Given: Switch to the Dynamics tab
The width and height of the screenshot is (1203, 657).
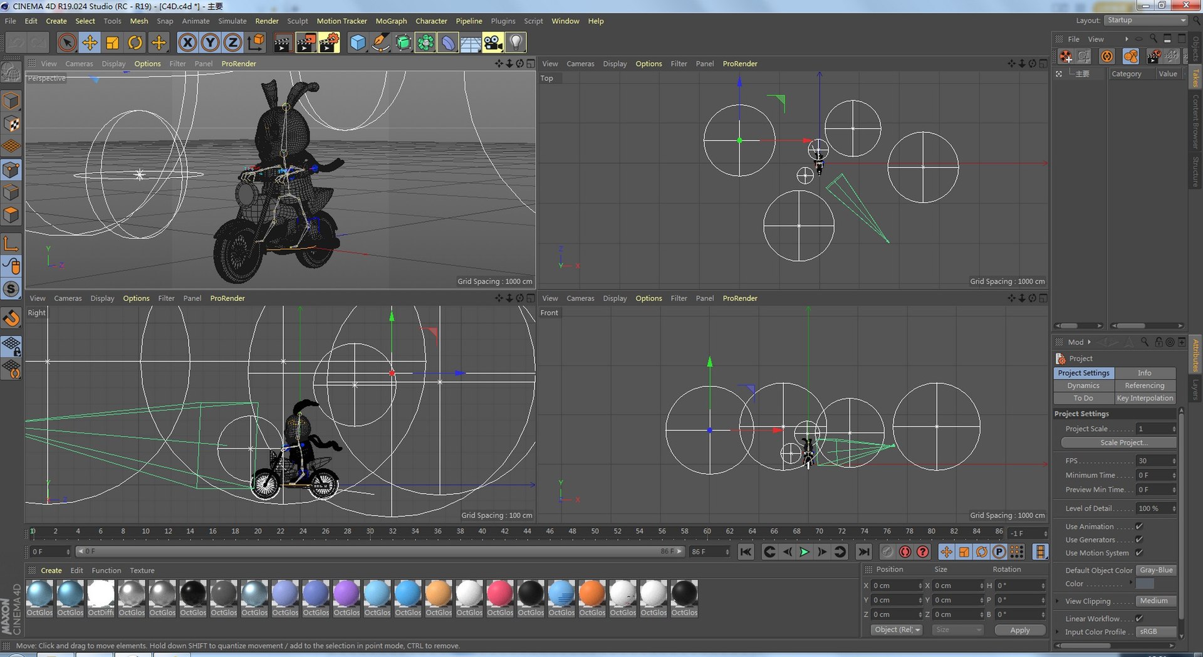Looking at the screenshot, I should point(1083,386).
